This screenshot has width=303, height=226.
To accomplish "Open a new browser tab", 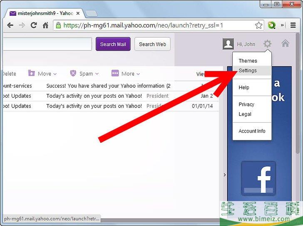I will (x=91, y=13).
